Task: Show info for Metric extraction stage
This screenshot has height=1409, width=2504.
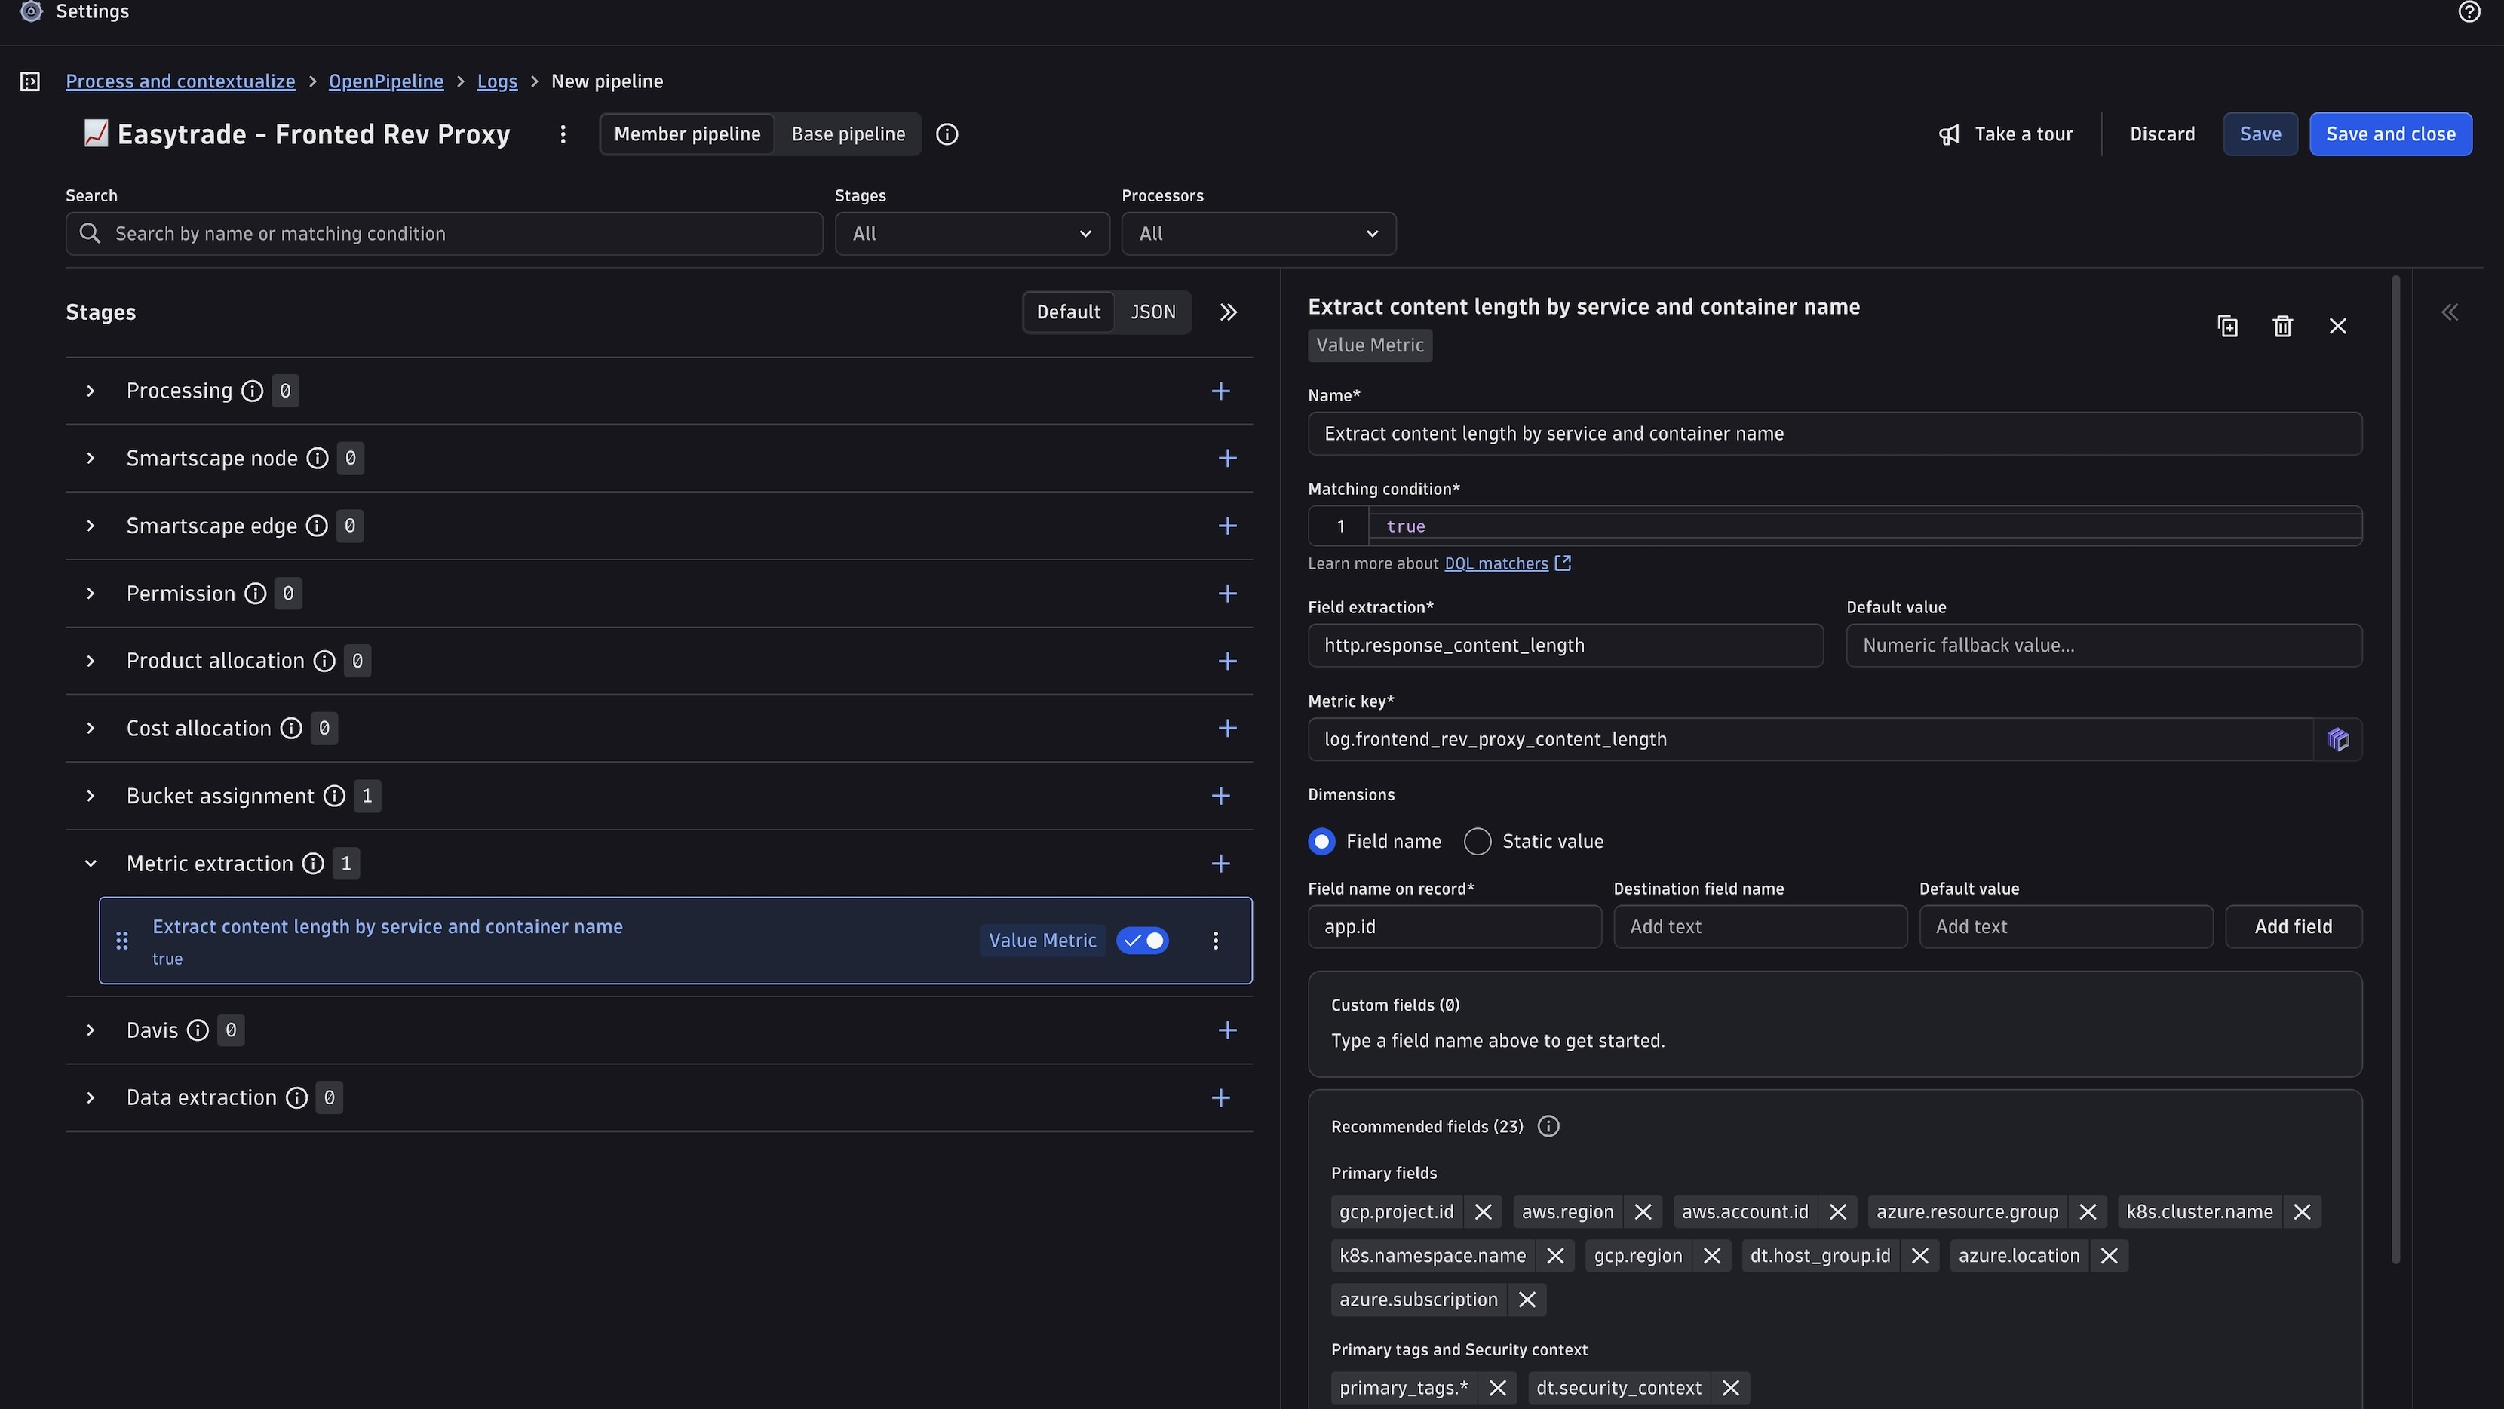Action: 313,864
